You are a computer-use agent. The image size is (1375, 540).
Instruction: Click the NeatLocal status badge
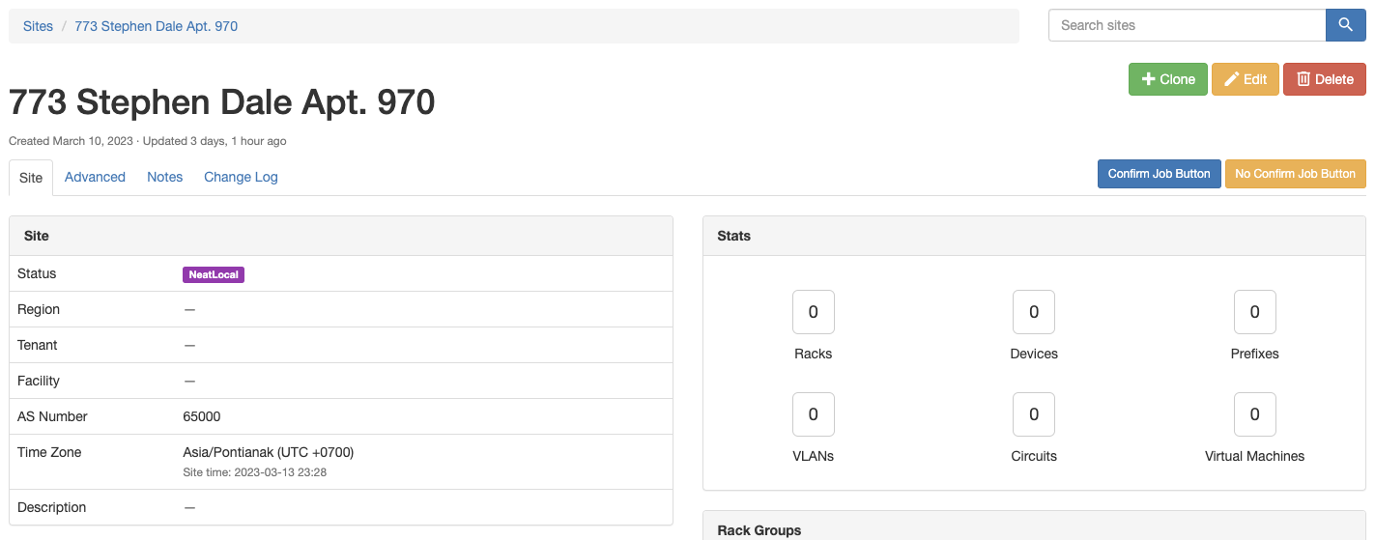point(214,274)
